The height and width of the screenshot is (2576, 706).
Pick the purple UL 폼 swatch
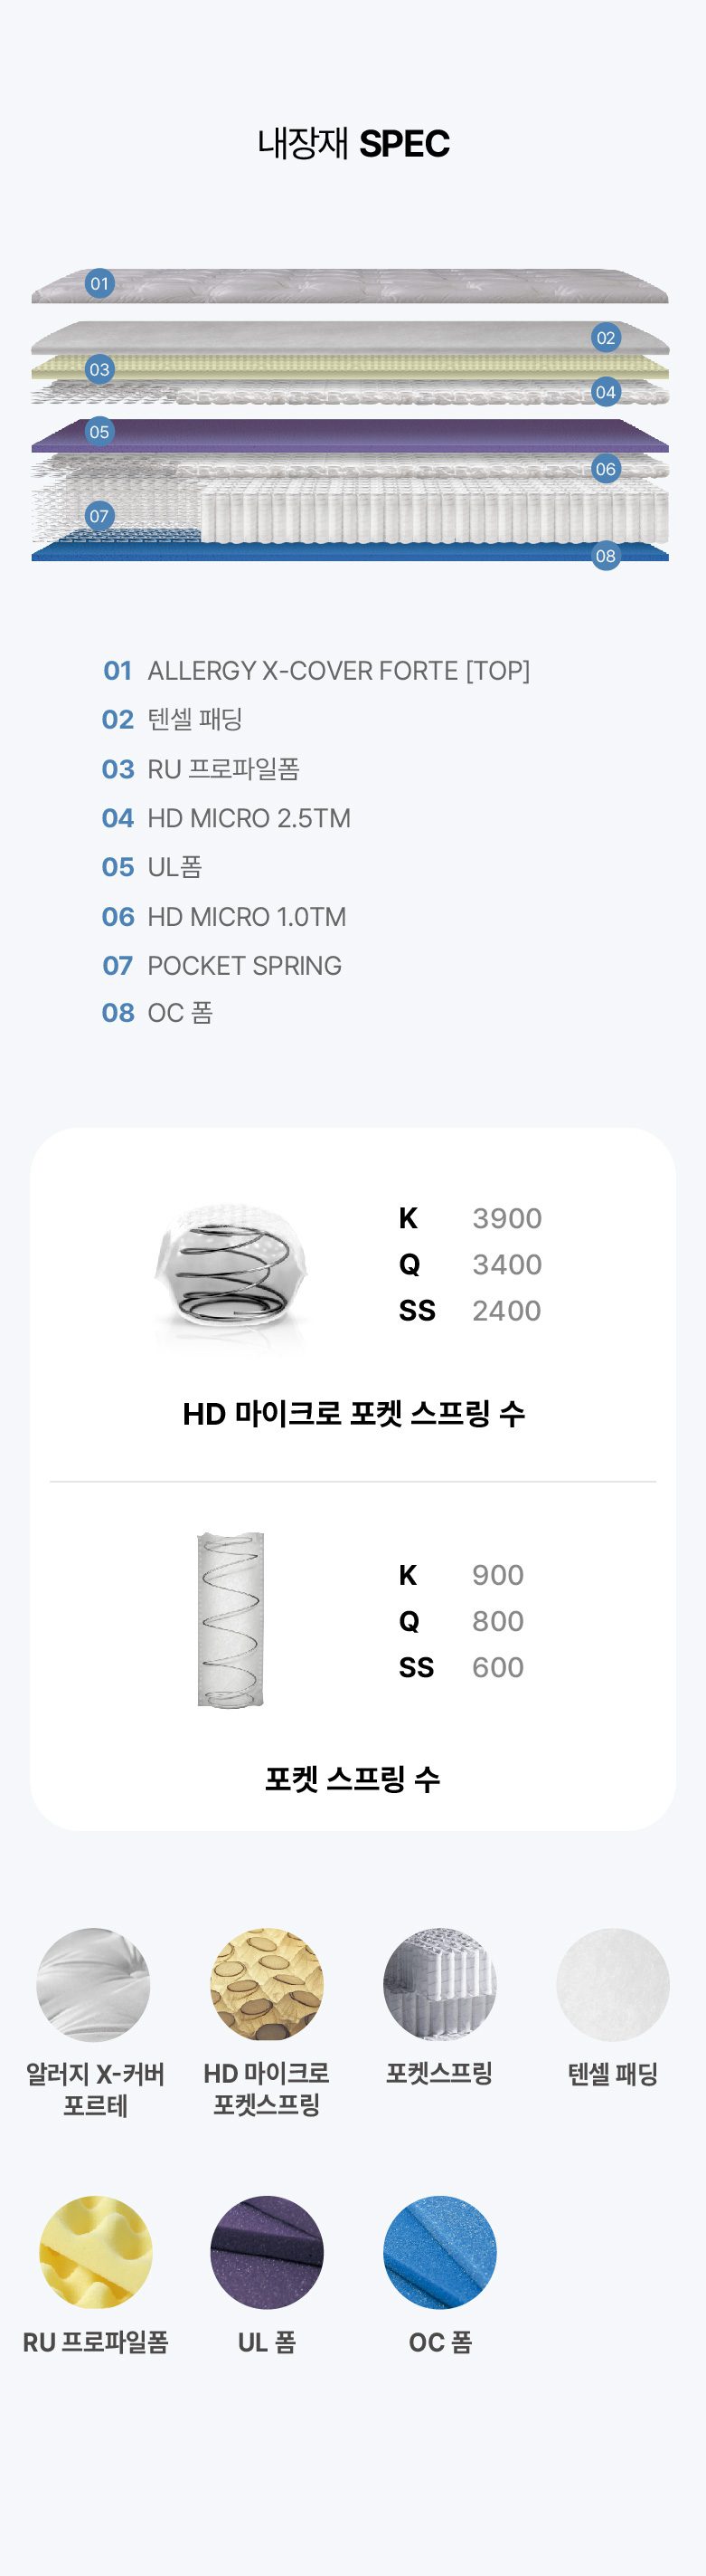pos(267,2252)
